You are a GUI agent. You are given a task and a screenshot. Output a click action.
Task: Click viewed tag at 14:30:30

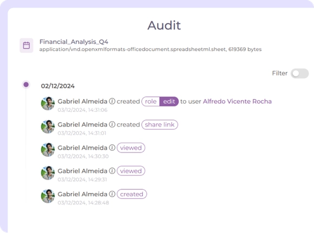click(x=131, y=148)
